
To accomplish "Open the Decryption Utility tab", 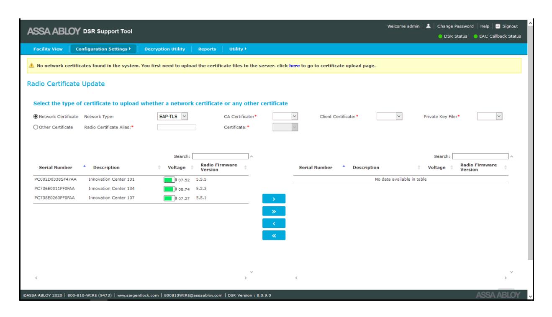I will (x=165, y=49).
